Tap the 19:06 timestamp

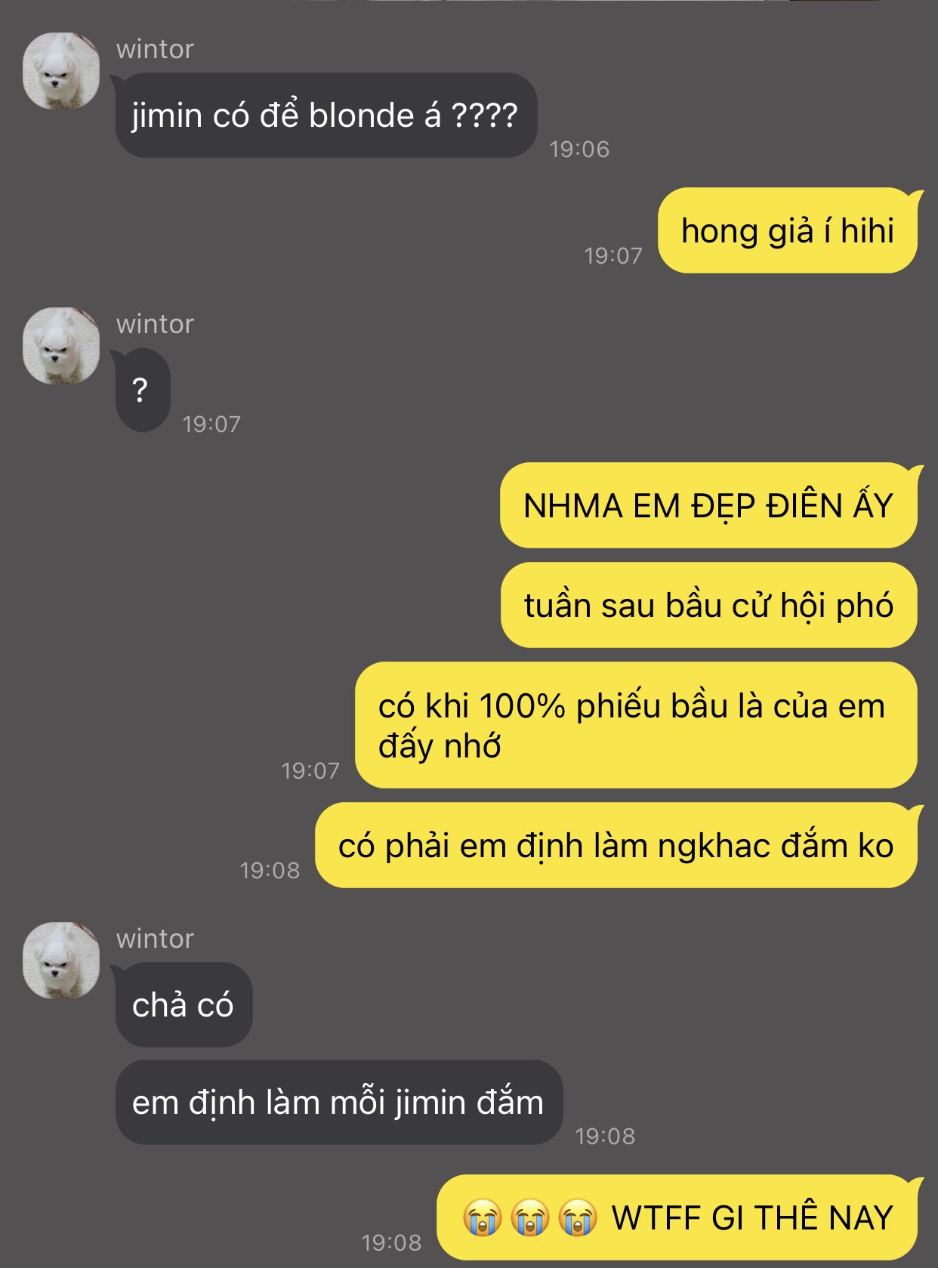[579, 150]
